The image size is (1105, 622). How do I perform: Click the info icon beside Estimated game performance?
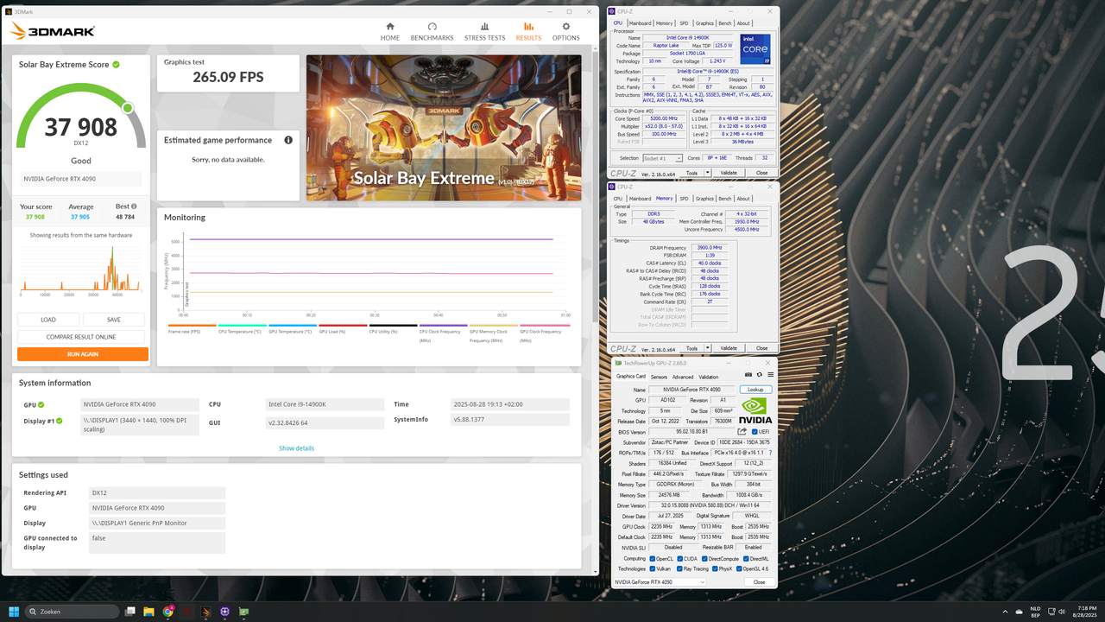coord(288,140)
